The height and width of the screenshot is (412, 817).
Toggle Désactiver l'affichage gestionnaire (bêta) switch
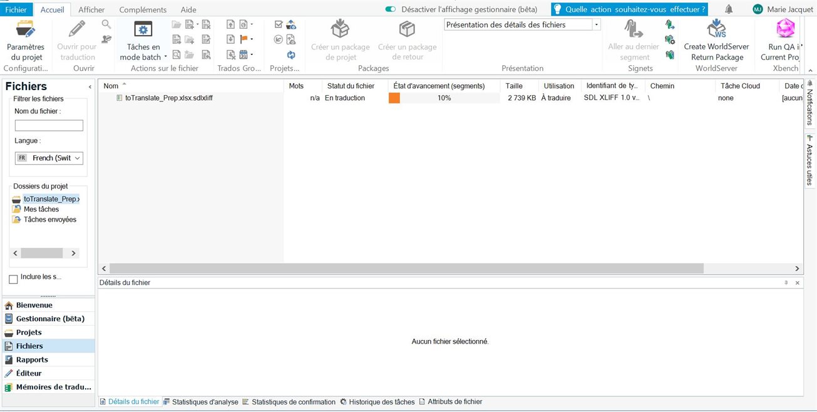coord(390,9)
